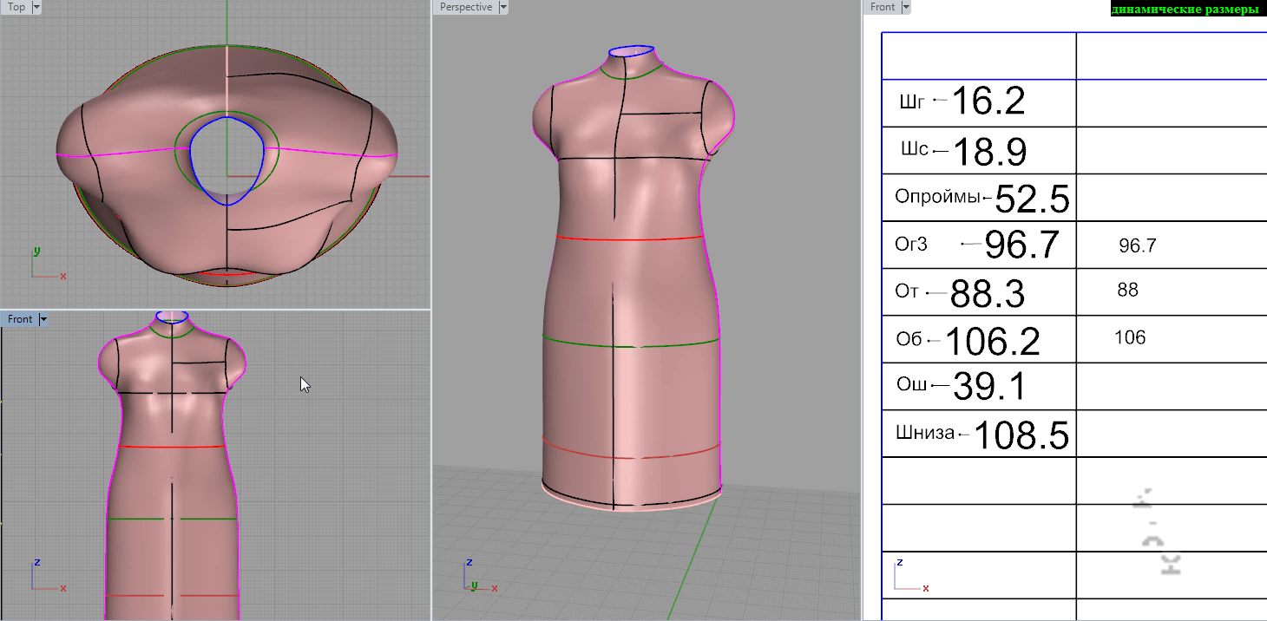Activate the Top viewport title

pos(16,7)
